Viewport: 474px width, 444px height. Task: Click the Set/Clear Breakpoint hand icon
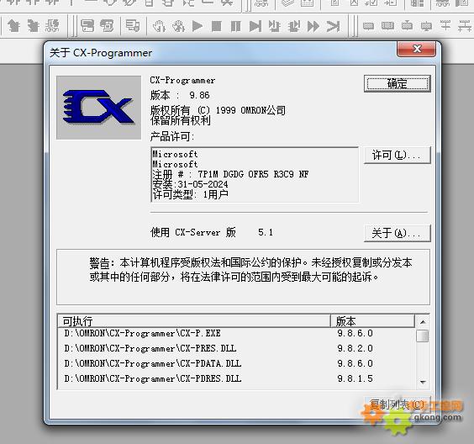159,26
